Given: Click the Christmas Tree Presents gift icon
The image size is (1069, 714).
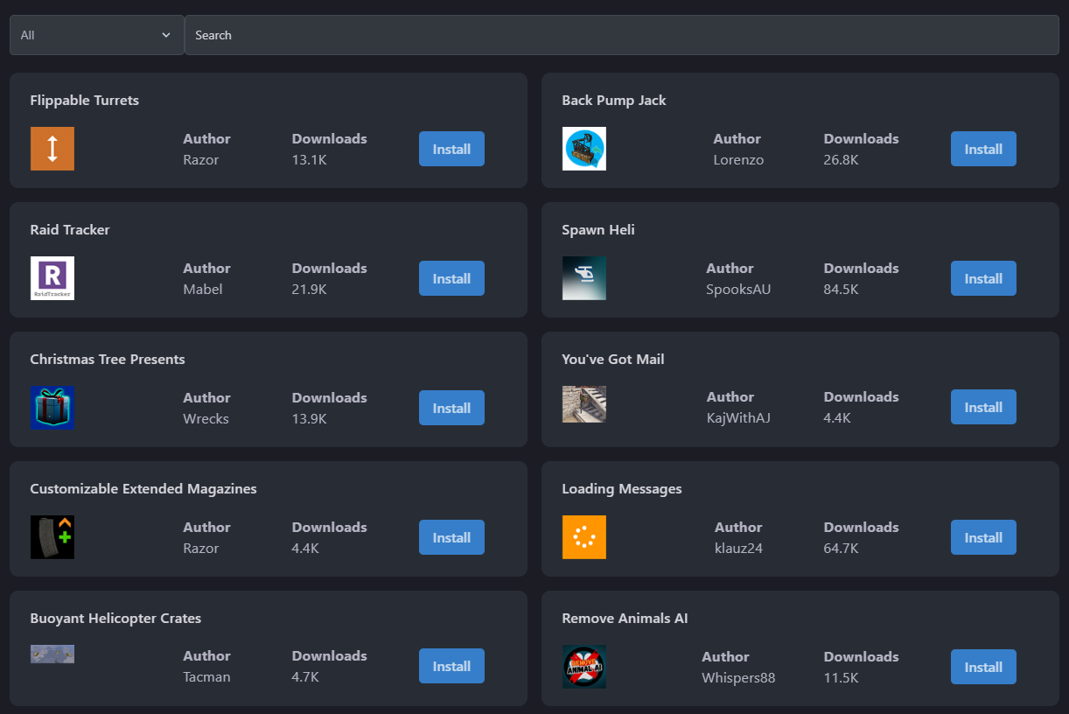Looking at the screenshot, I should tap(52, 408).
